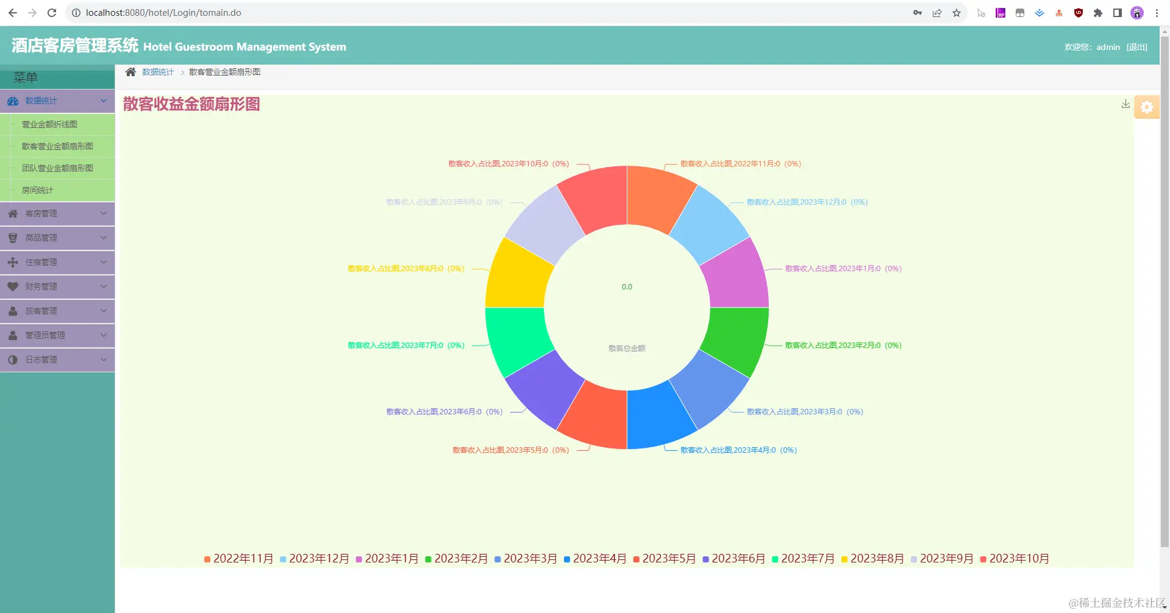Click the 管理员管理 user icon
The height and width of the screenshot is (613, 1170).
click(13, 335)
